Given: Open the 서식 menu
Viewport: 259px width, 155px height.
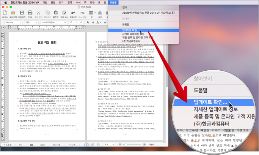Looking at the screenshot, I should point(78,2).
